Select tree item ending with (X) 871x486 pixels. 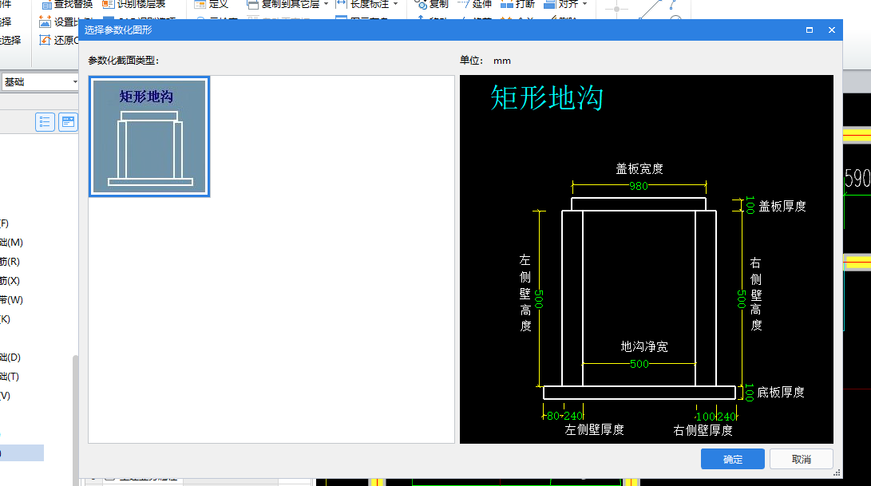click(x=10, y=281)
